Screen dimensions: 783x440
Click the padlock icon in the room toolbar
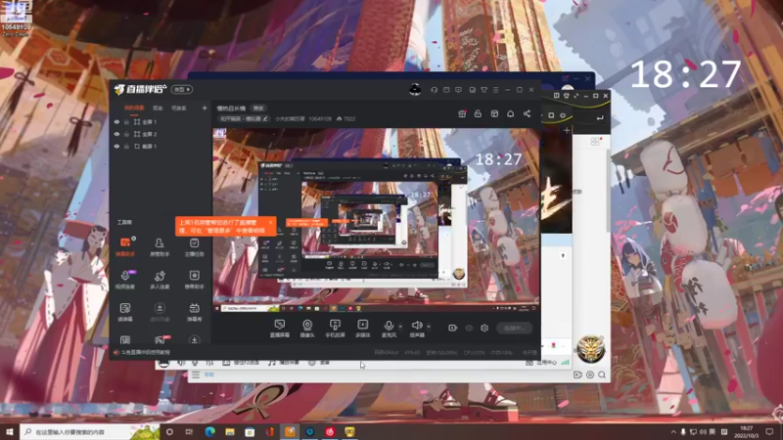(478, 113)
